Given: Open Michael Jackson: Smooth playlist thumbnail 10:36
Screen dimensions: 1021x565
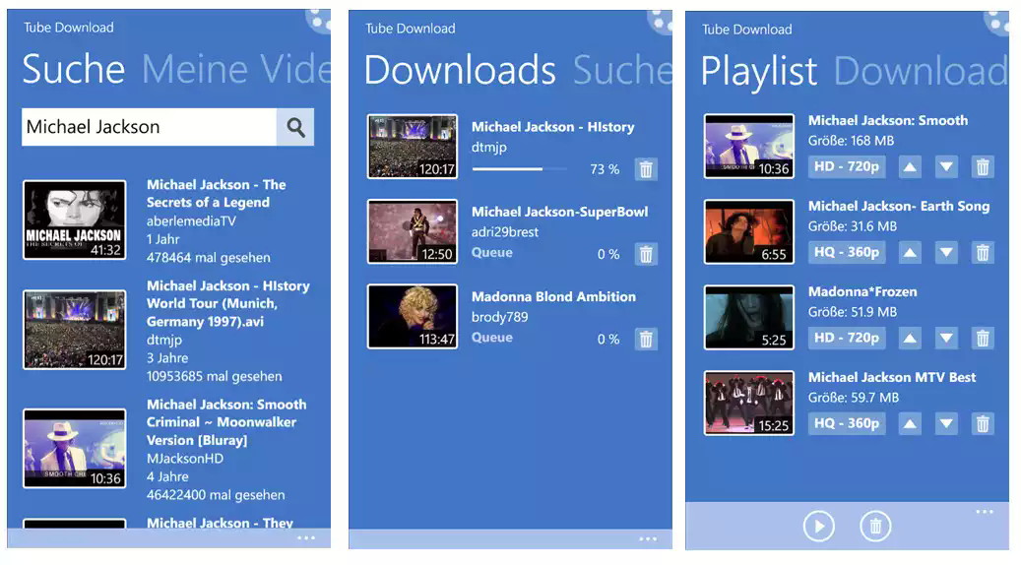Looking at the screenshot, I should point(749,146).
